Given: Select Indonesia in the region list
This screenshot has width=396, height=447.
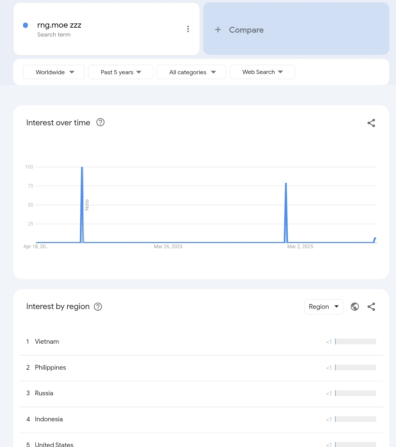Looking at the screenshot, I should [x=201, y=420].
